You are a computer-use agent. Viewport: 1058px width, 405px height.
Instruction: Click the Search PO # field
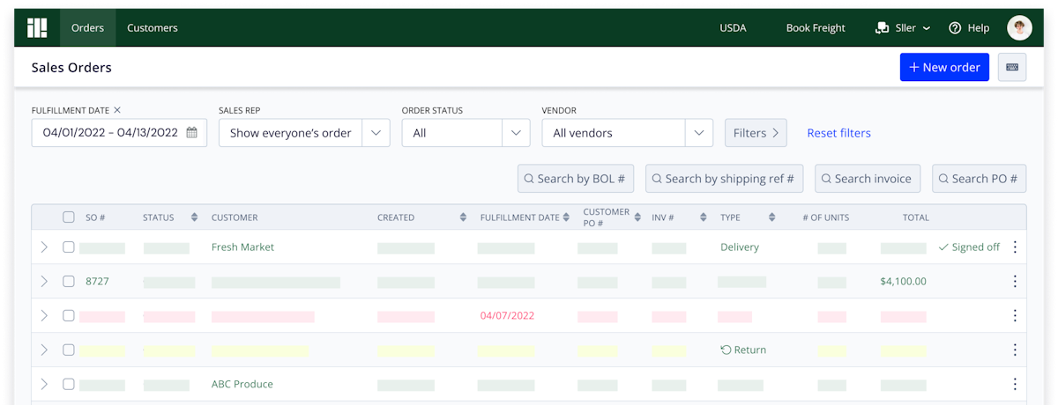(x=979, y=179)
